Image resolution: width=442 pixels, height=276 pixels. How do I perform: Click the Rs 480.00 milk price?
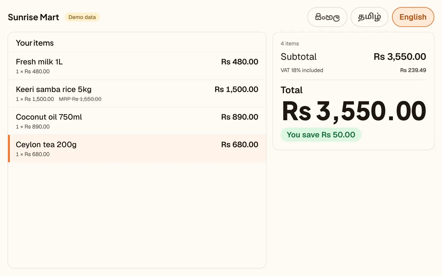coord(240,62)
